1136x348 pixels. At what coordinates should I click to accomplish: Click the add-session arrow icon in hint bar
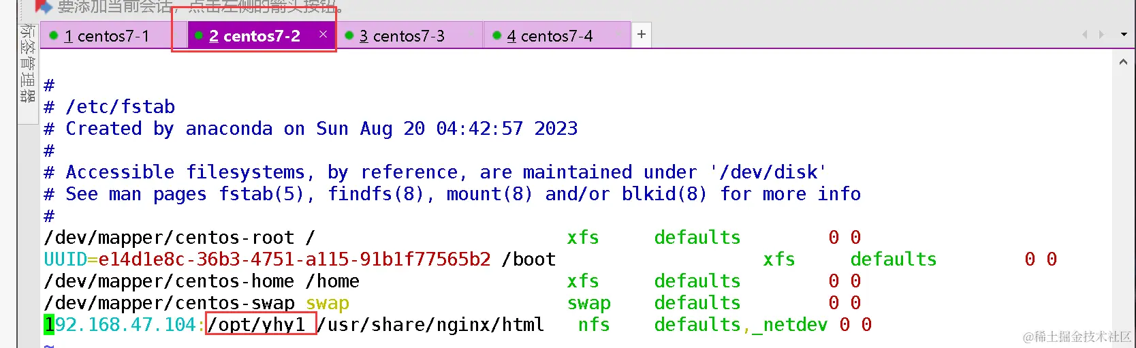click(43, 7)
